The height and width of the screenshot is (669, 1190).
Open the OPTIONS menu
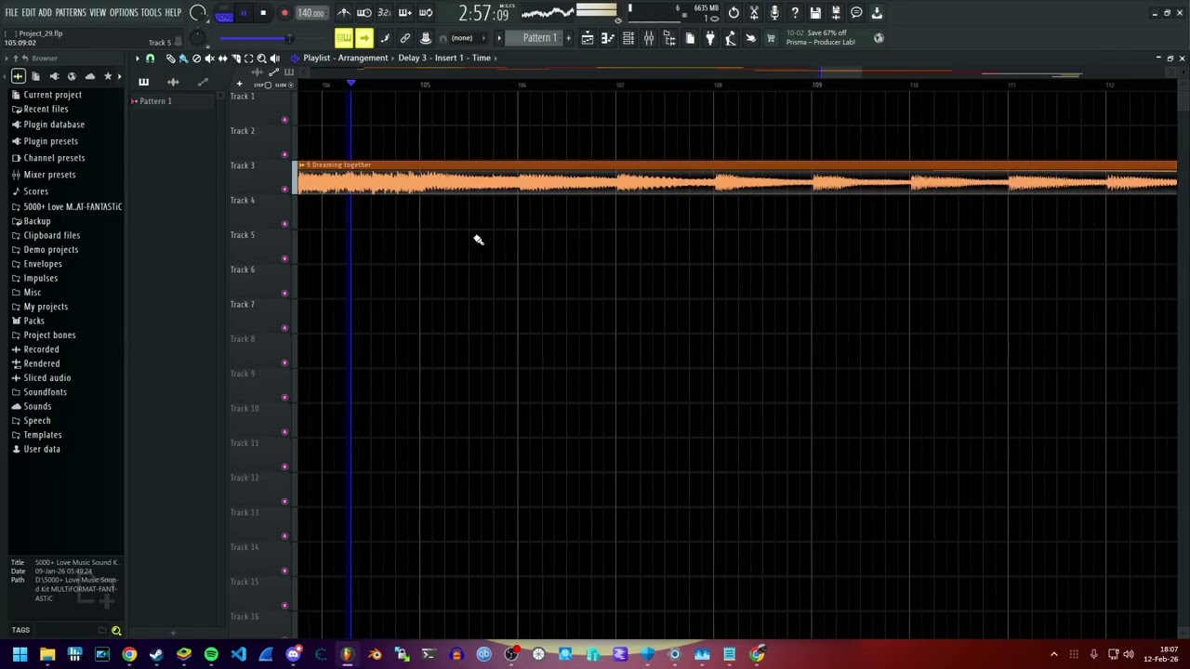click(x=124, y=13)
